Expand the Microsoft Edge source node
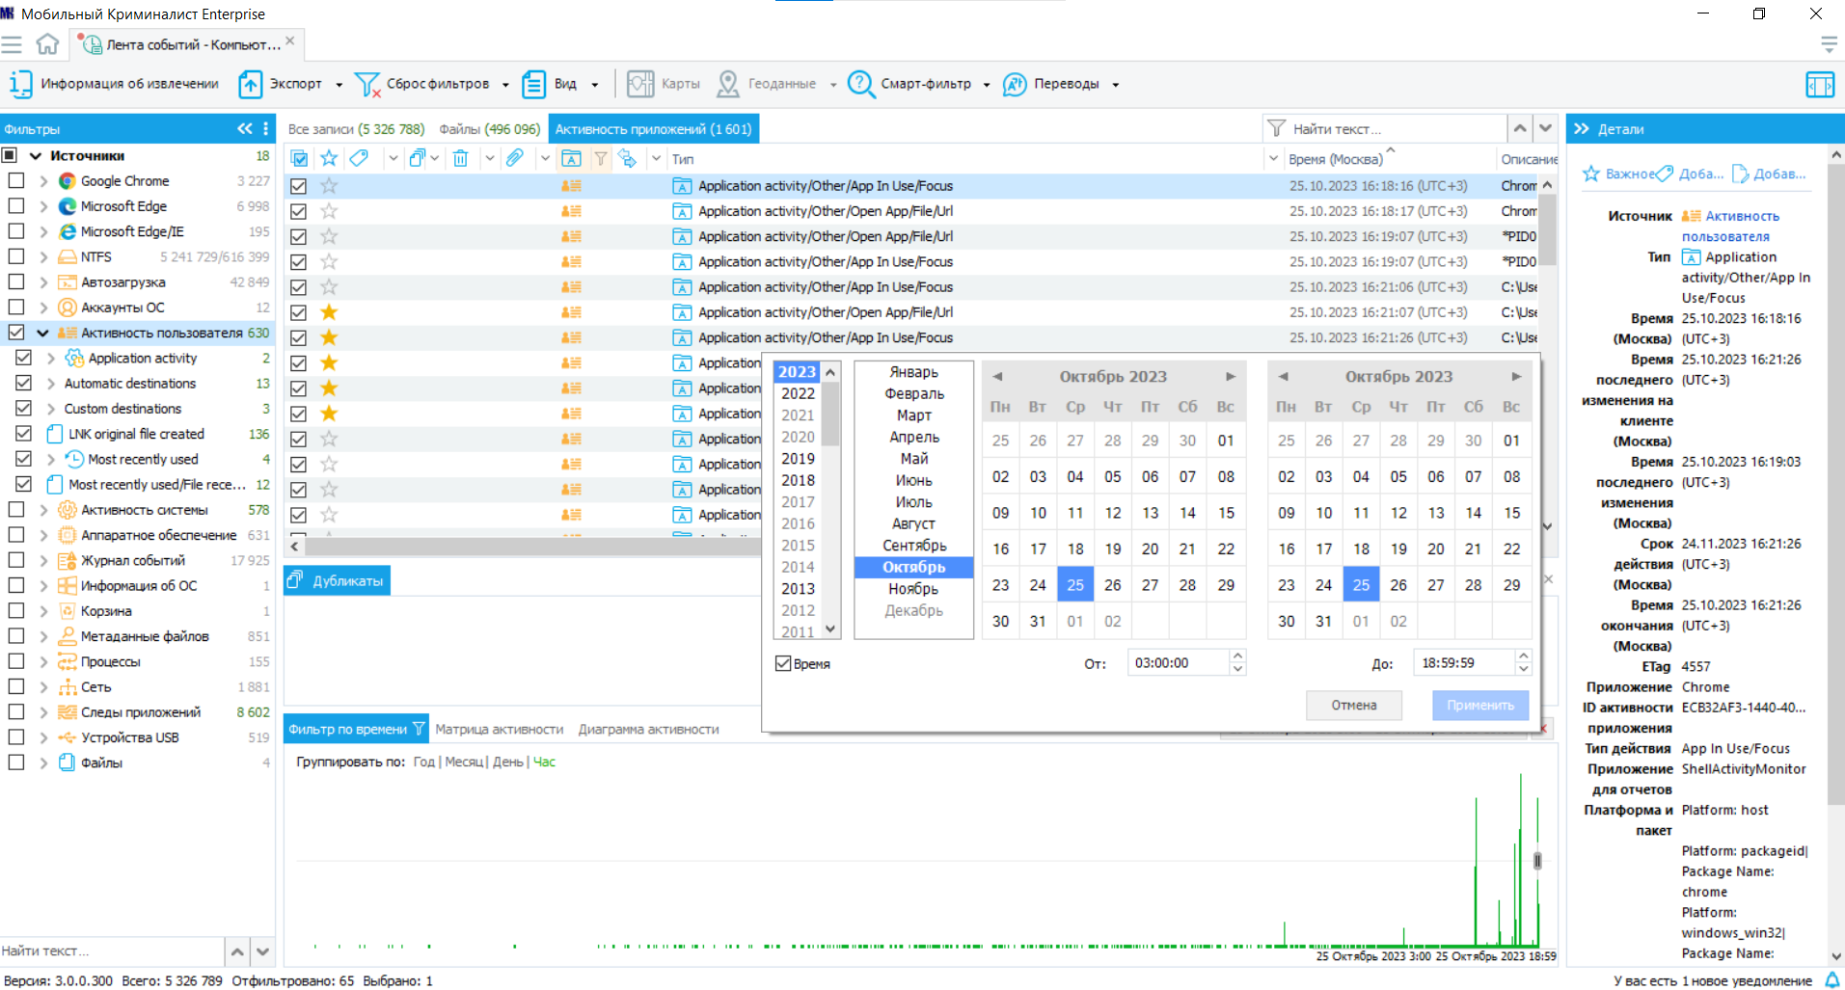 click(x=43, y=206)
